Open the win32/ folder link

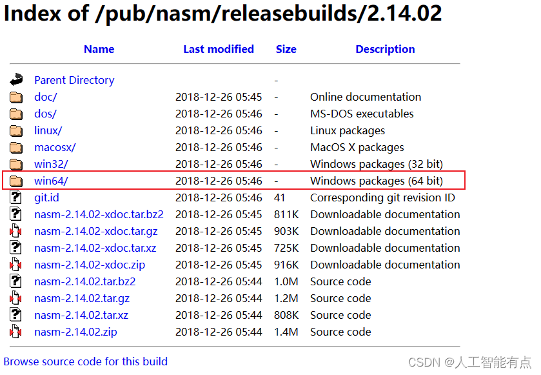51,164
